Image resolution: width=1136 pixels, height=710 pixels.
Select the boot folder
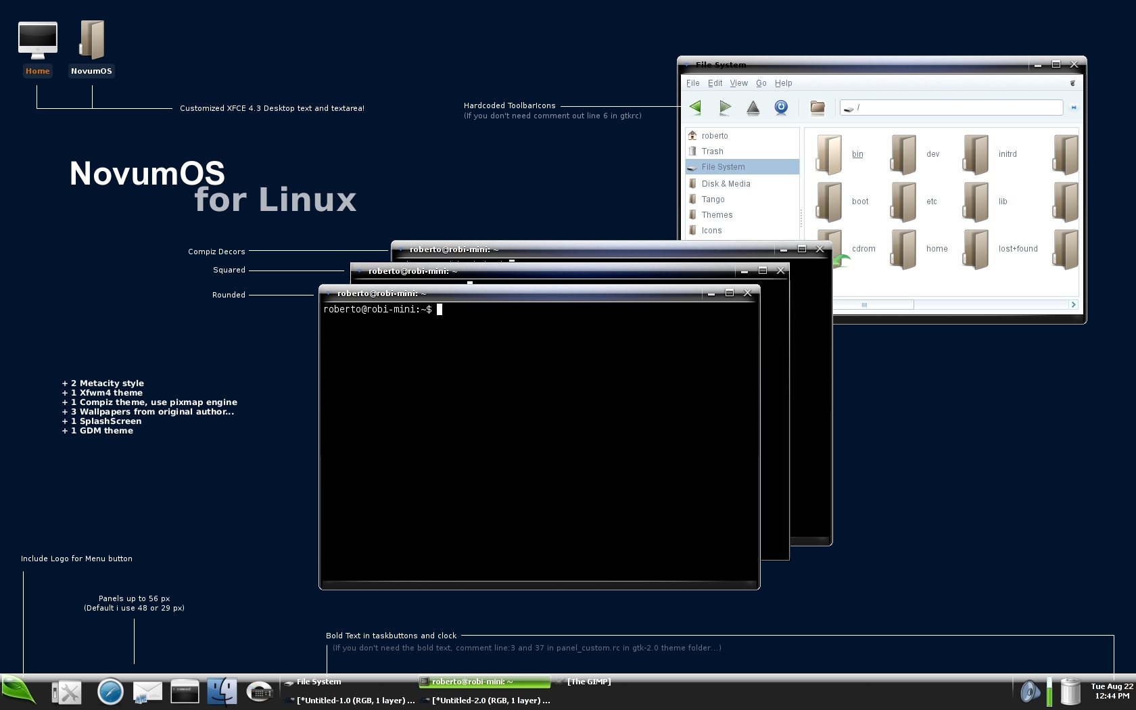pos(829,202)
